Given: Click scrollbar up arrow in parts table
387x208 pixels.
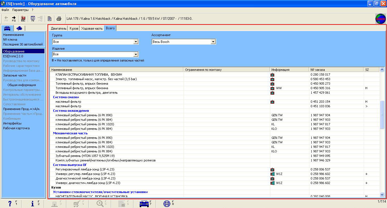Looking at the screenshot, I should point(382,70).
